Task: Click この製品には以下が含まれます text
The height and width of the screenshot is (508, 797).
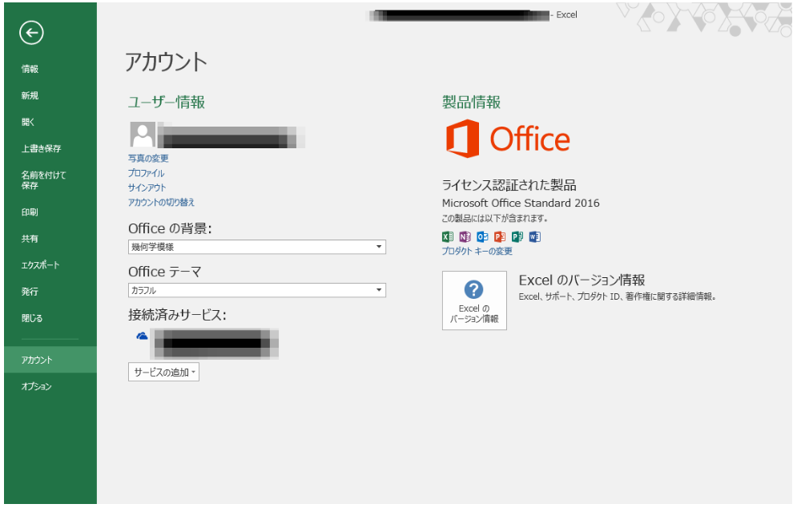Action: tap(494, 218)
